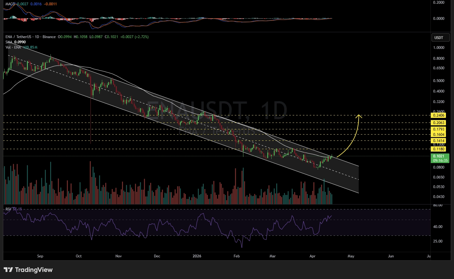Click the 0.1180 yellow price level label
Screen dimensions: 454x279
pos(439,149)
